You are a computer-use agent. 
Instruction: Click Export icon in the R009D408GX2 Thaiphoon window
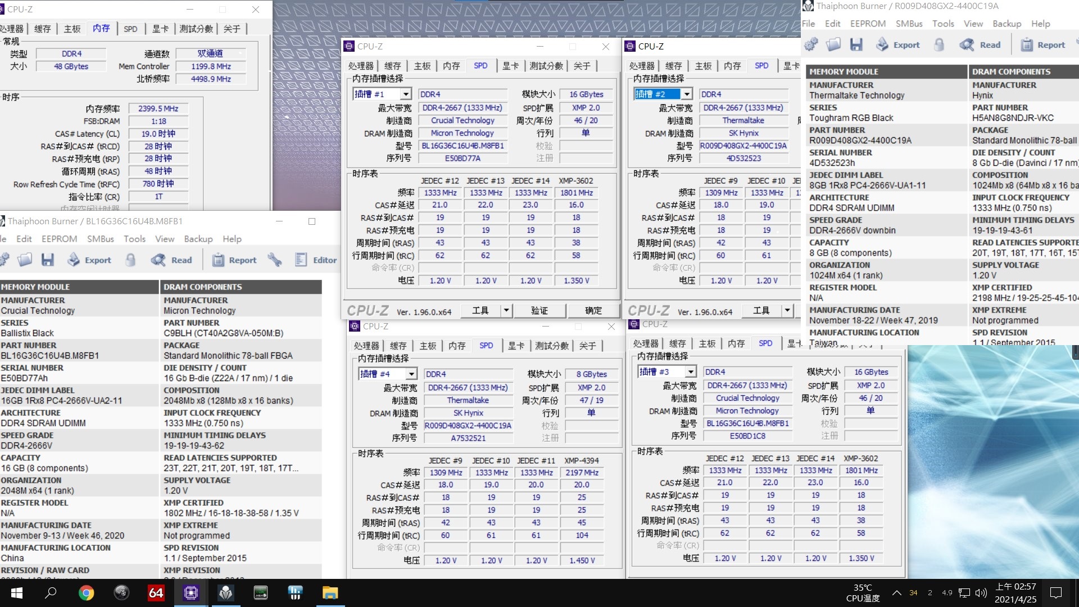tap(882, 44)
